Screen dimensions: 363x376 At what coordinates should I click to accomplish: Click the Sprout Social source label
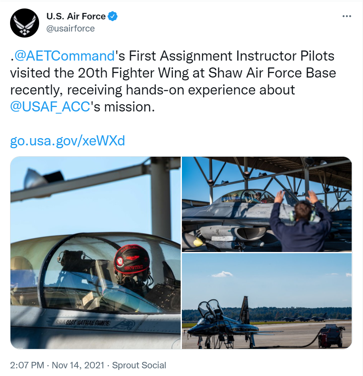[139, 365]
